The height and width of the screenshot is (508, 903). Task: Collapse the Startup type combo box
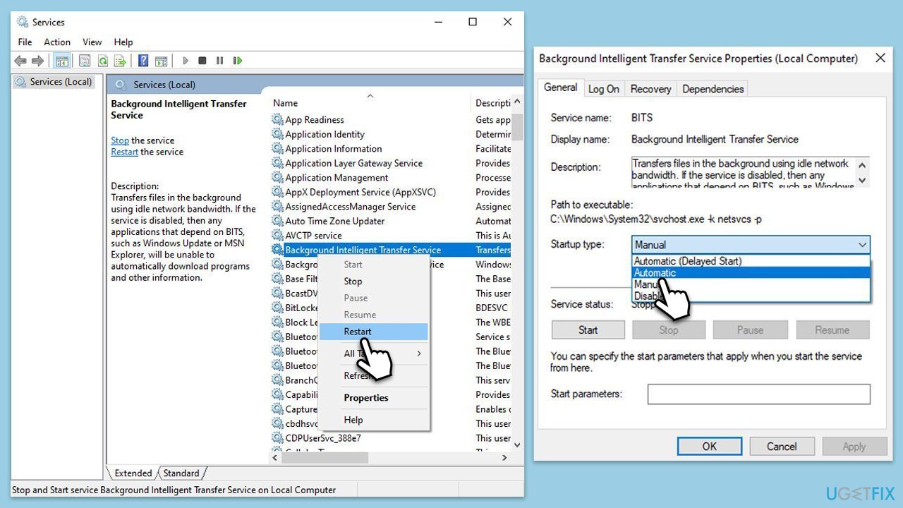click(x=862, y=245)
